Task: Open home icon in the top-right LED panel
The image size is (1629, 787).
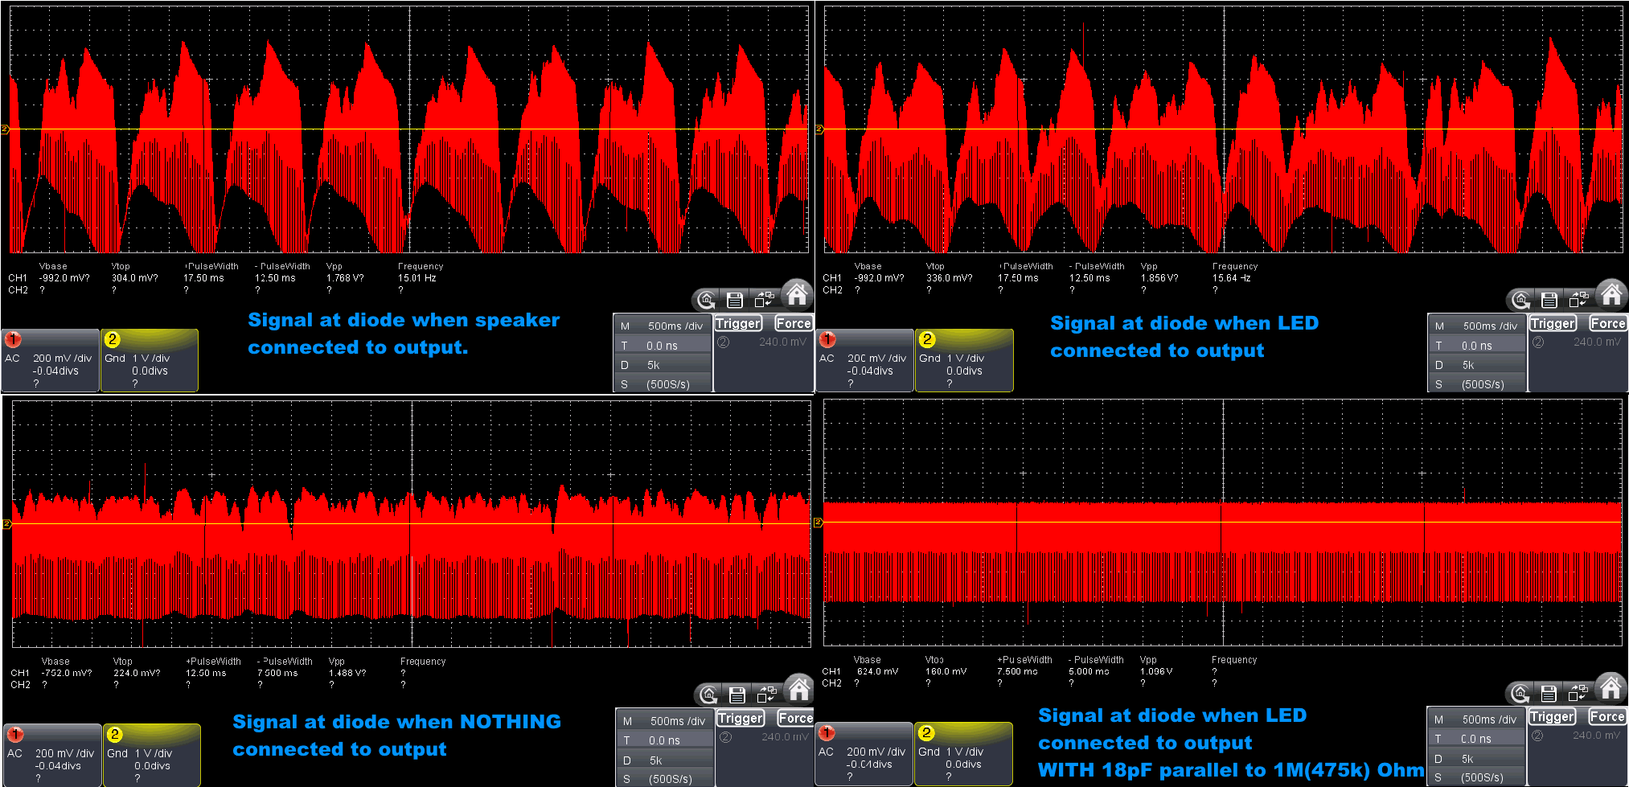Action: pos(1611,294)
